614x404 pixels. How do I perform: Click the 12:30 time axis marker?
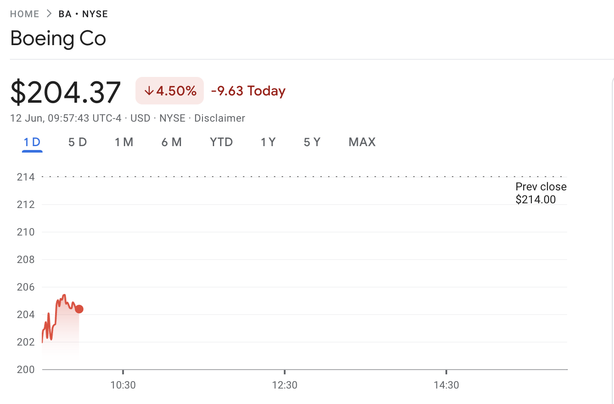[x=285, y=385]
